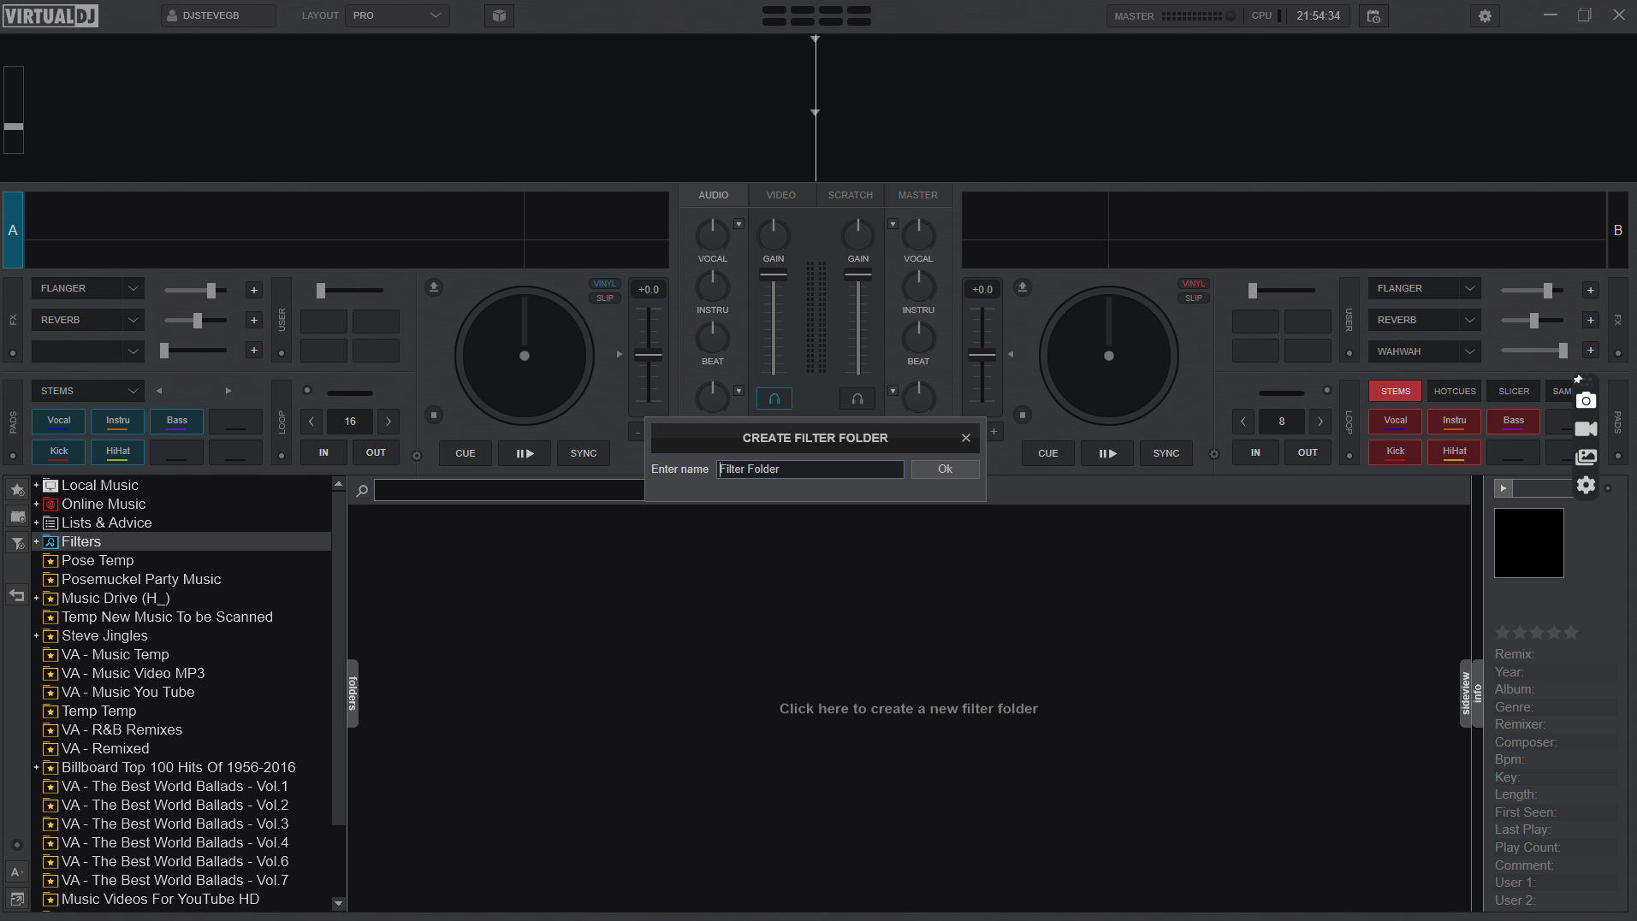1637x921 pixels.
Task: Click the bottom sidebar browser layout icon
Action: pos(16,899)
